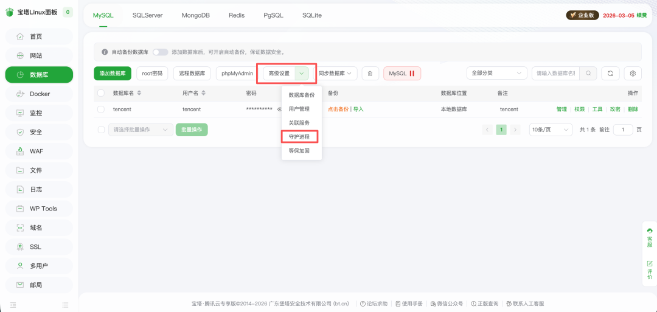
Task: Select 守护进程 from the dropdown menu
Action: click(x=299, y=137)
